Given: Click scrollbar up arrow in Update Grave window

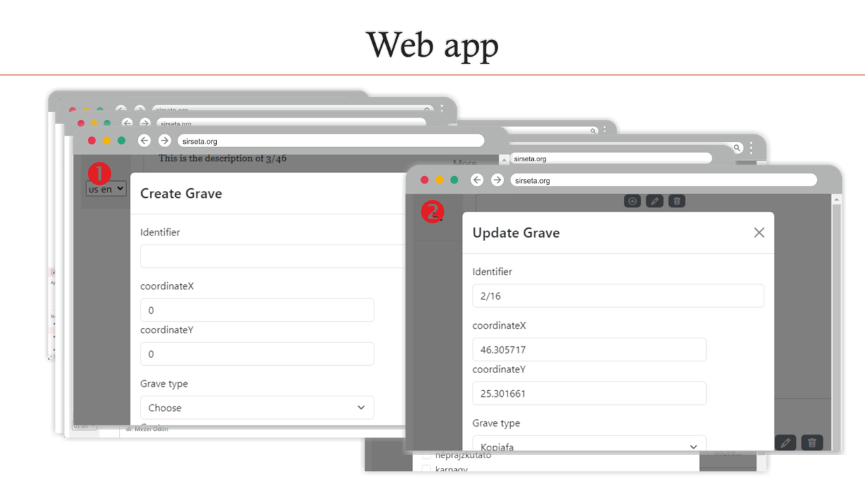Looking at the screenshot, I should coord(837,200).
